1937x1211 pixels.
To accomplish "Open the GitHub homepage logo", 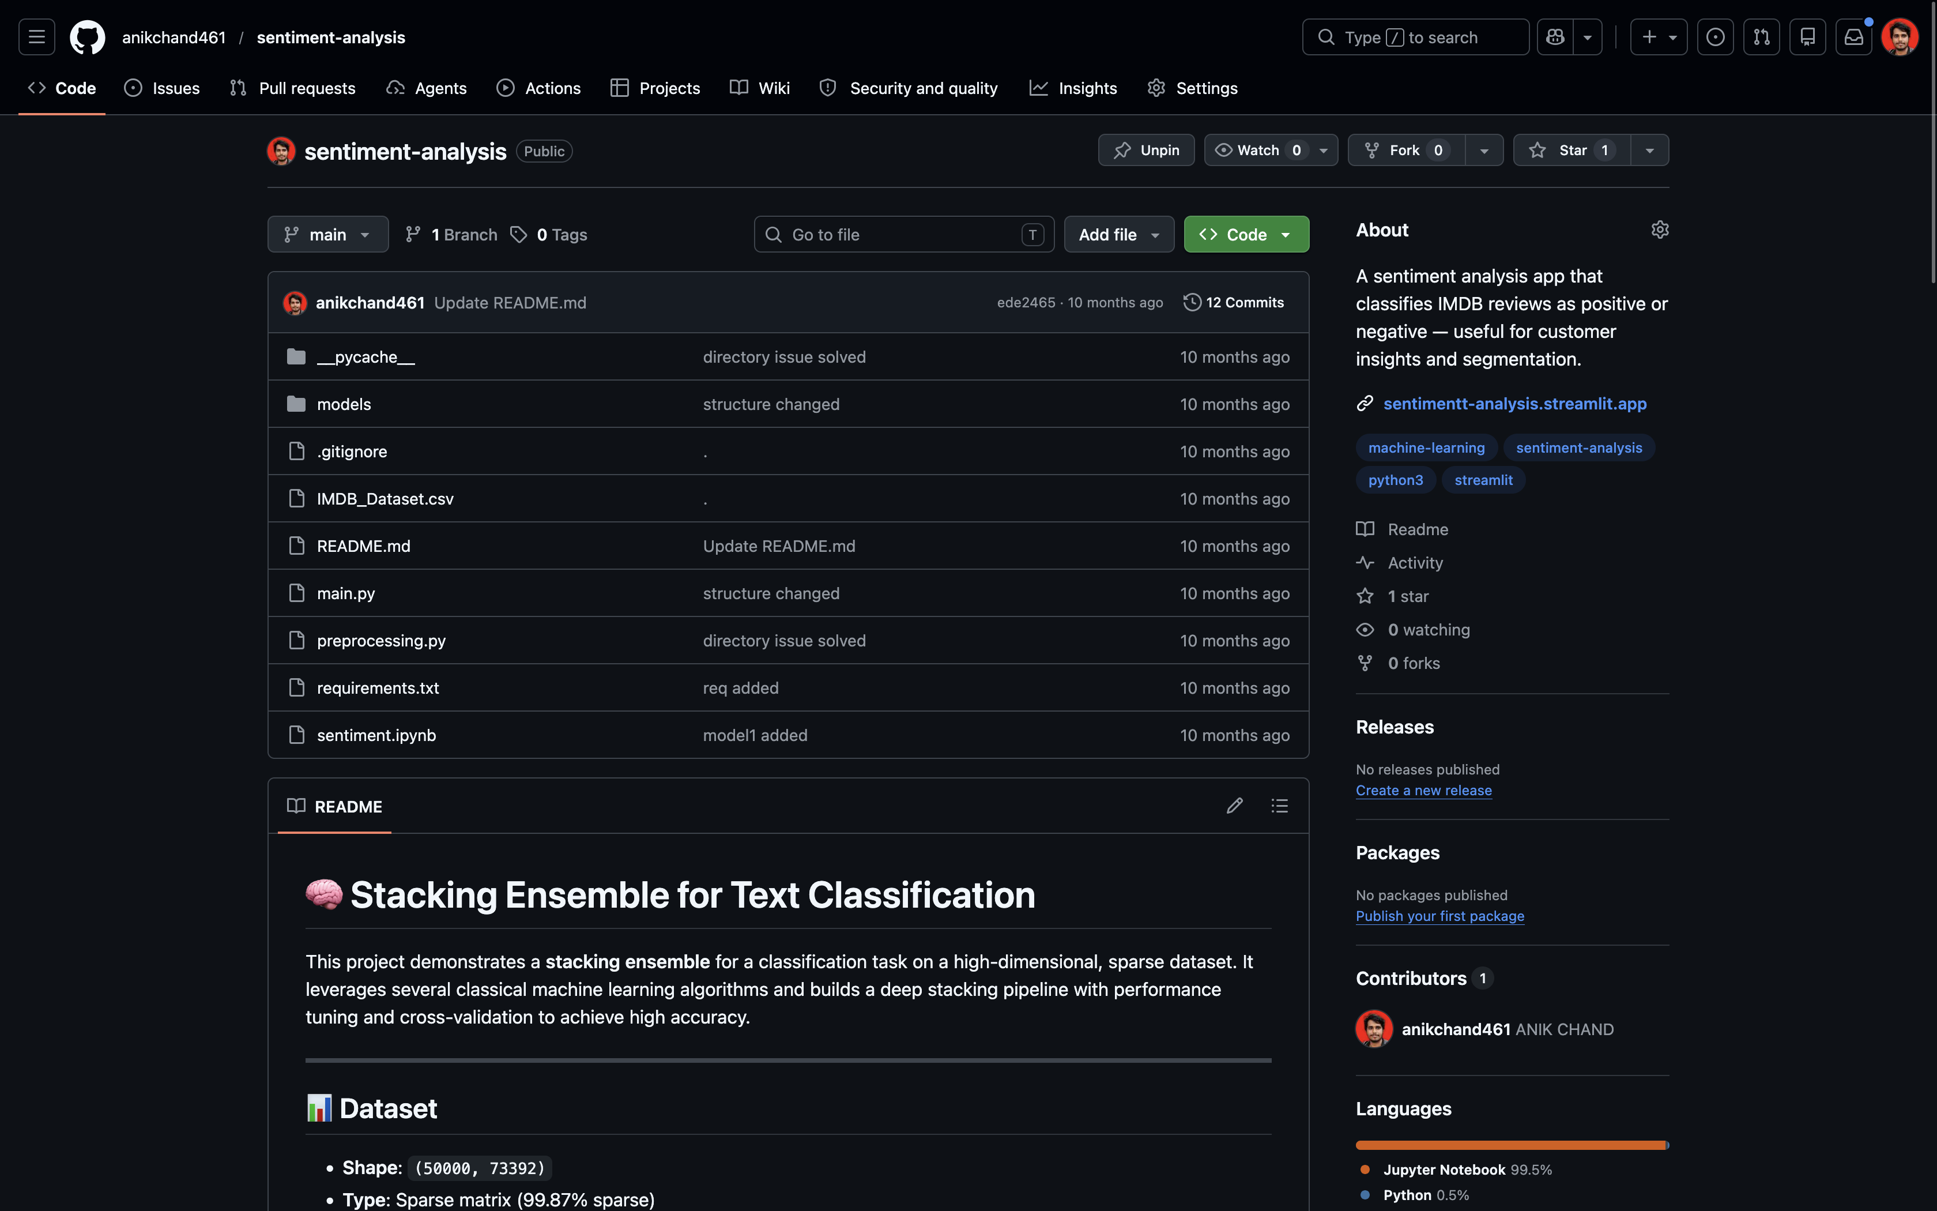I will point(87,37).
